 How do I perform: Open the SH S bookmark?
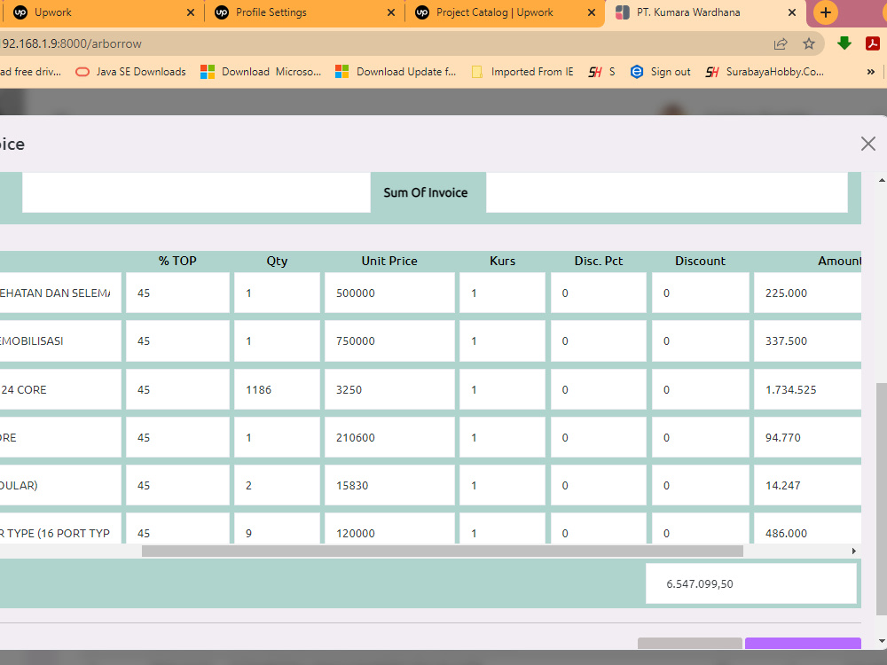coord(602,72)
